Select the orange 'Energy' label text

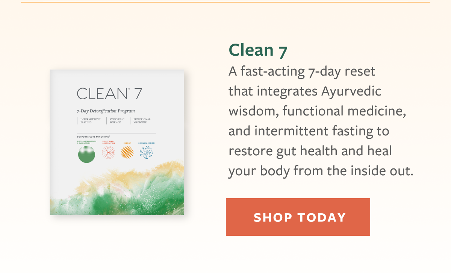pos(127,143)
